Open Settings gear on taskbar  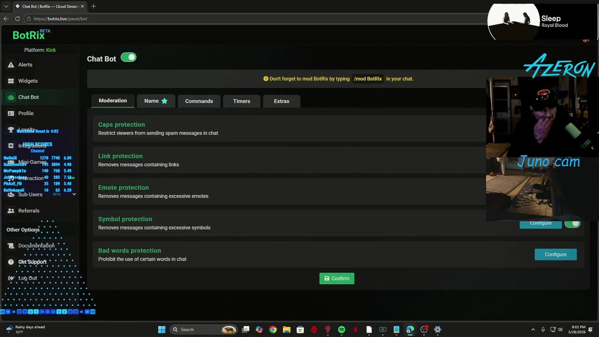point(438,330)
